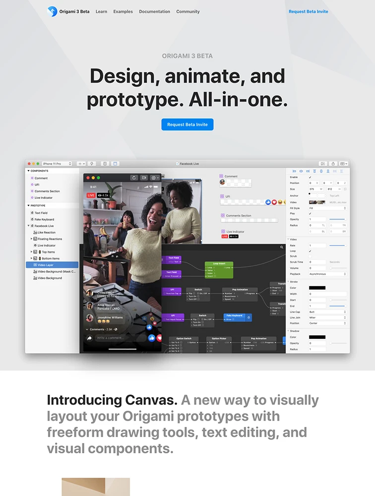Click the Video thumbnail in inspector
Viewport: 375px width, 496px height.
tap(317, 202)
